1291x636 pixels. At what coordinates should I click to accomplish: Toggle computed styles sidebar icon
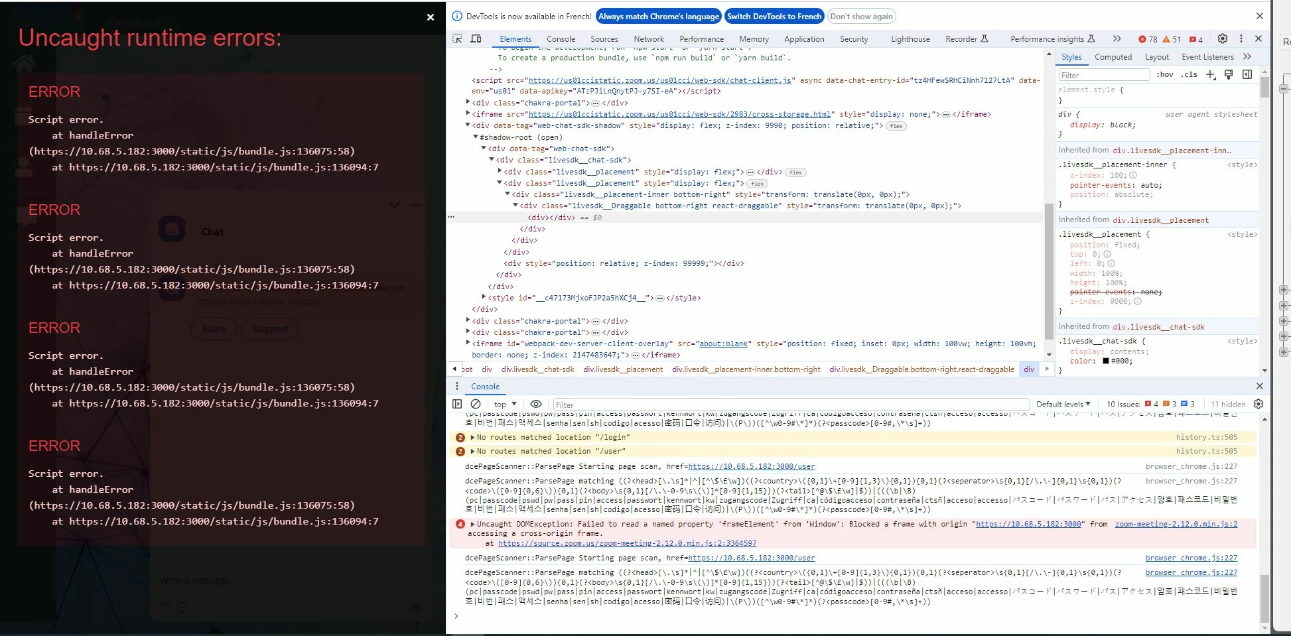1247,74
